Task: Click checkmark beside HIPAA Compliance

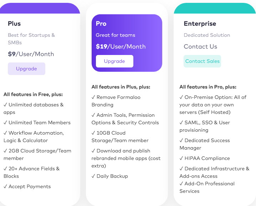Action: [x=181, y=158]
